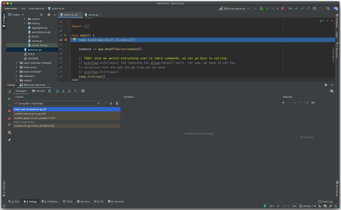
Task: Click Step Over in the debugger toolbar
Action: click(57, 91)
